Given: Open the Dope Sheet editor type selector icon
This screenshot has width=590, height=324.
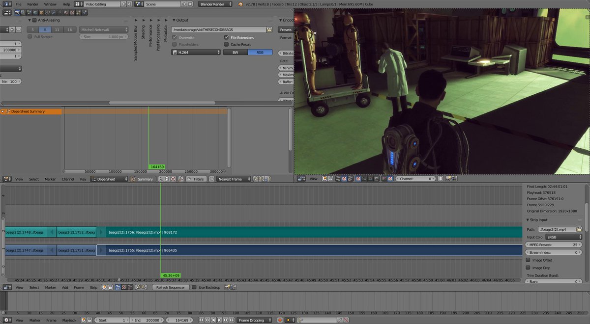Looking at the screenshot, I should (x=7, y=179).
